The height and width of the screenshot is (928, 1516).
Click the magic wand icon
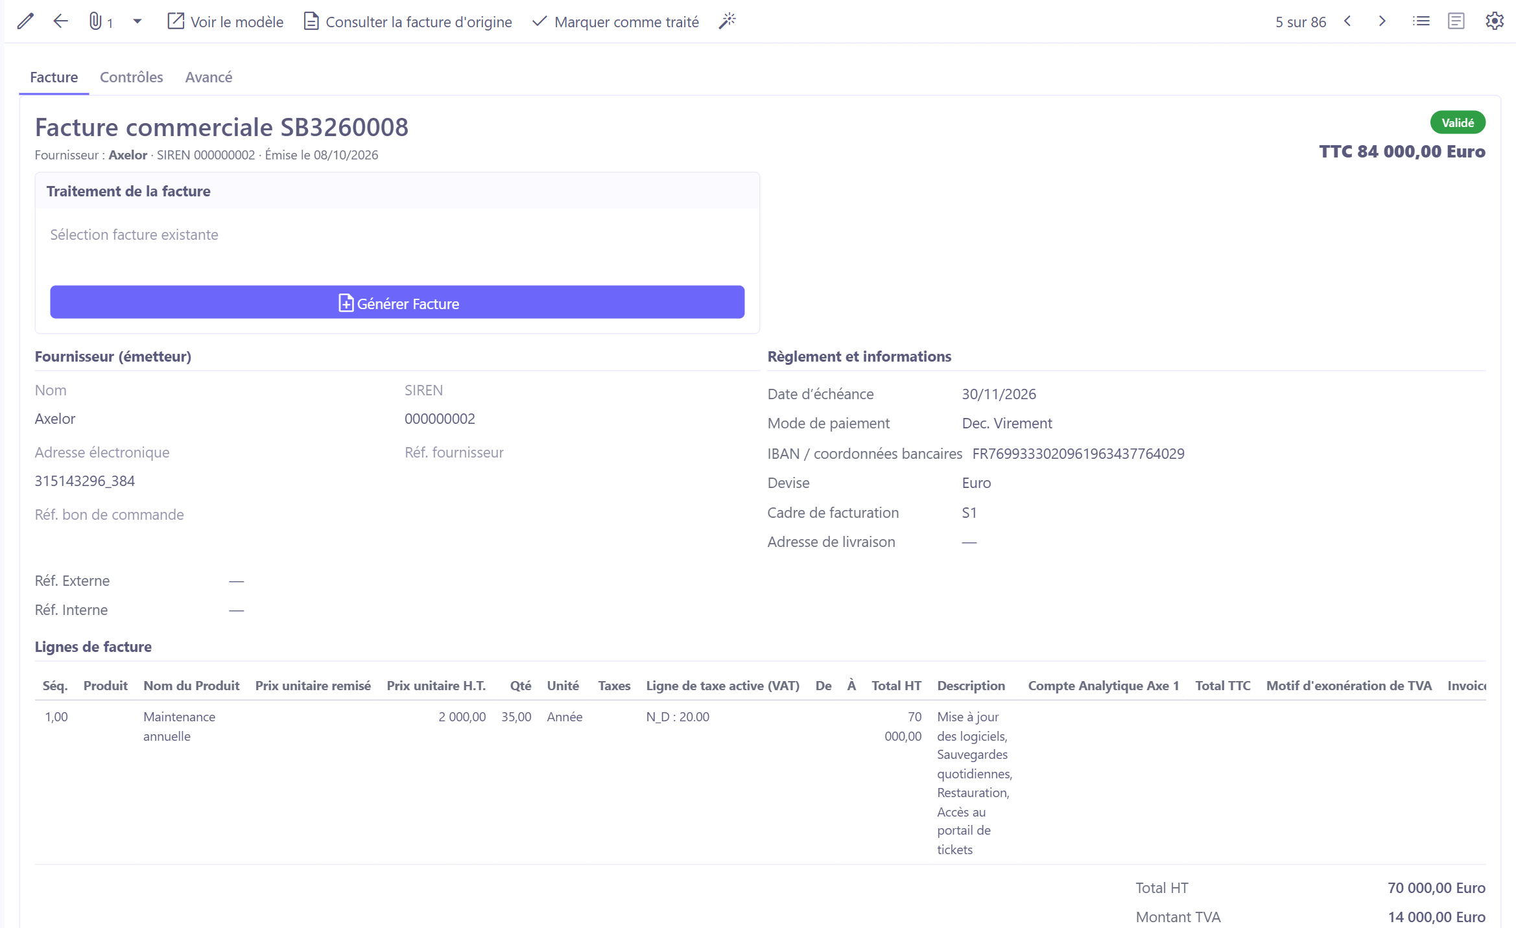click(x=728, y=21)
